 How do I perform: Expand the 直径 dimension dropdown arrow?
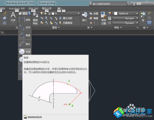[30, 14]
